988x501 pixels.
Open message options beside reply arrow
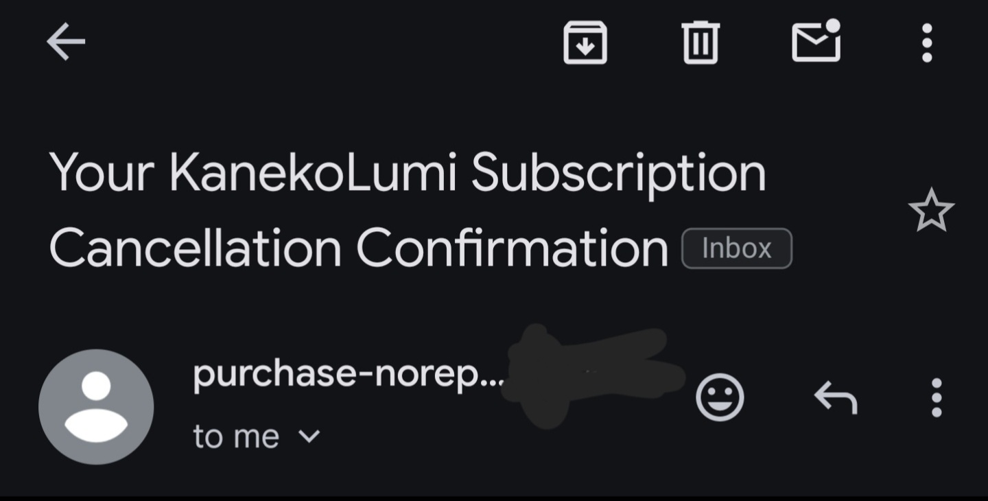(937, 397)
